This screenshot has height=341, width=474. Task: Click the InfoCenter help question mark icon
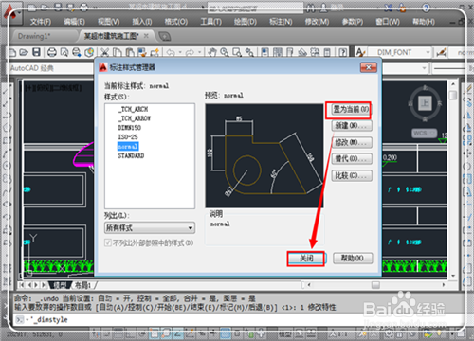pyautogui.click(x=426, y=8)
